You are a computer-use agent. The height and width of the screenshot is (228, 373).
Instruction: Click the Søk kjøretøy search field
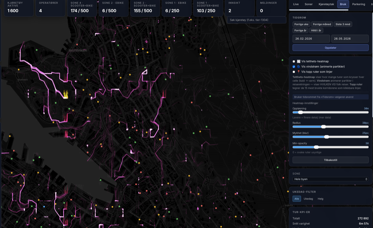click(x=256, y=20)
